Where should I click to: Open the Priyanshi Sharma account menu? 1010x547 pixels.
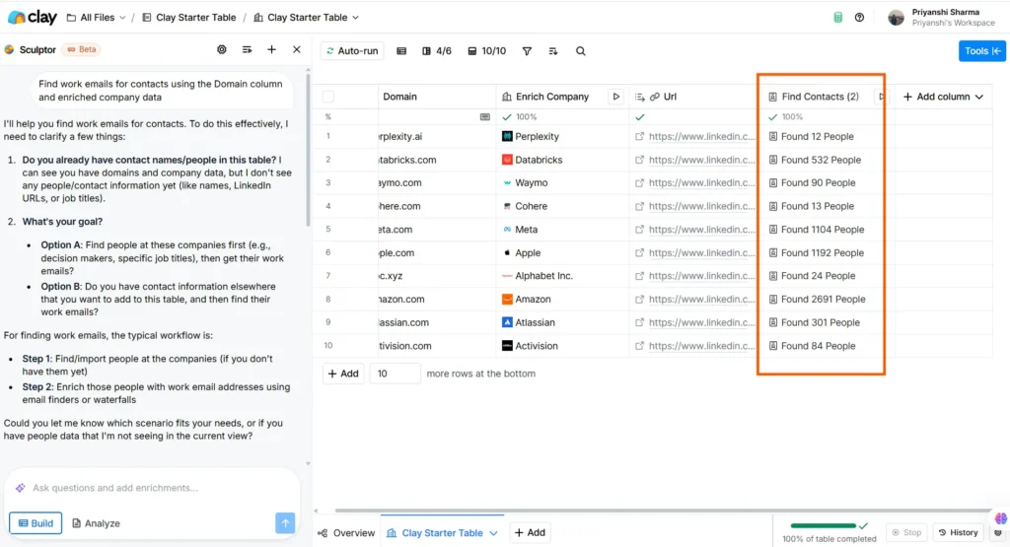[x=942, y=18]
